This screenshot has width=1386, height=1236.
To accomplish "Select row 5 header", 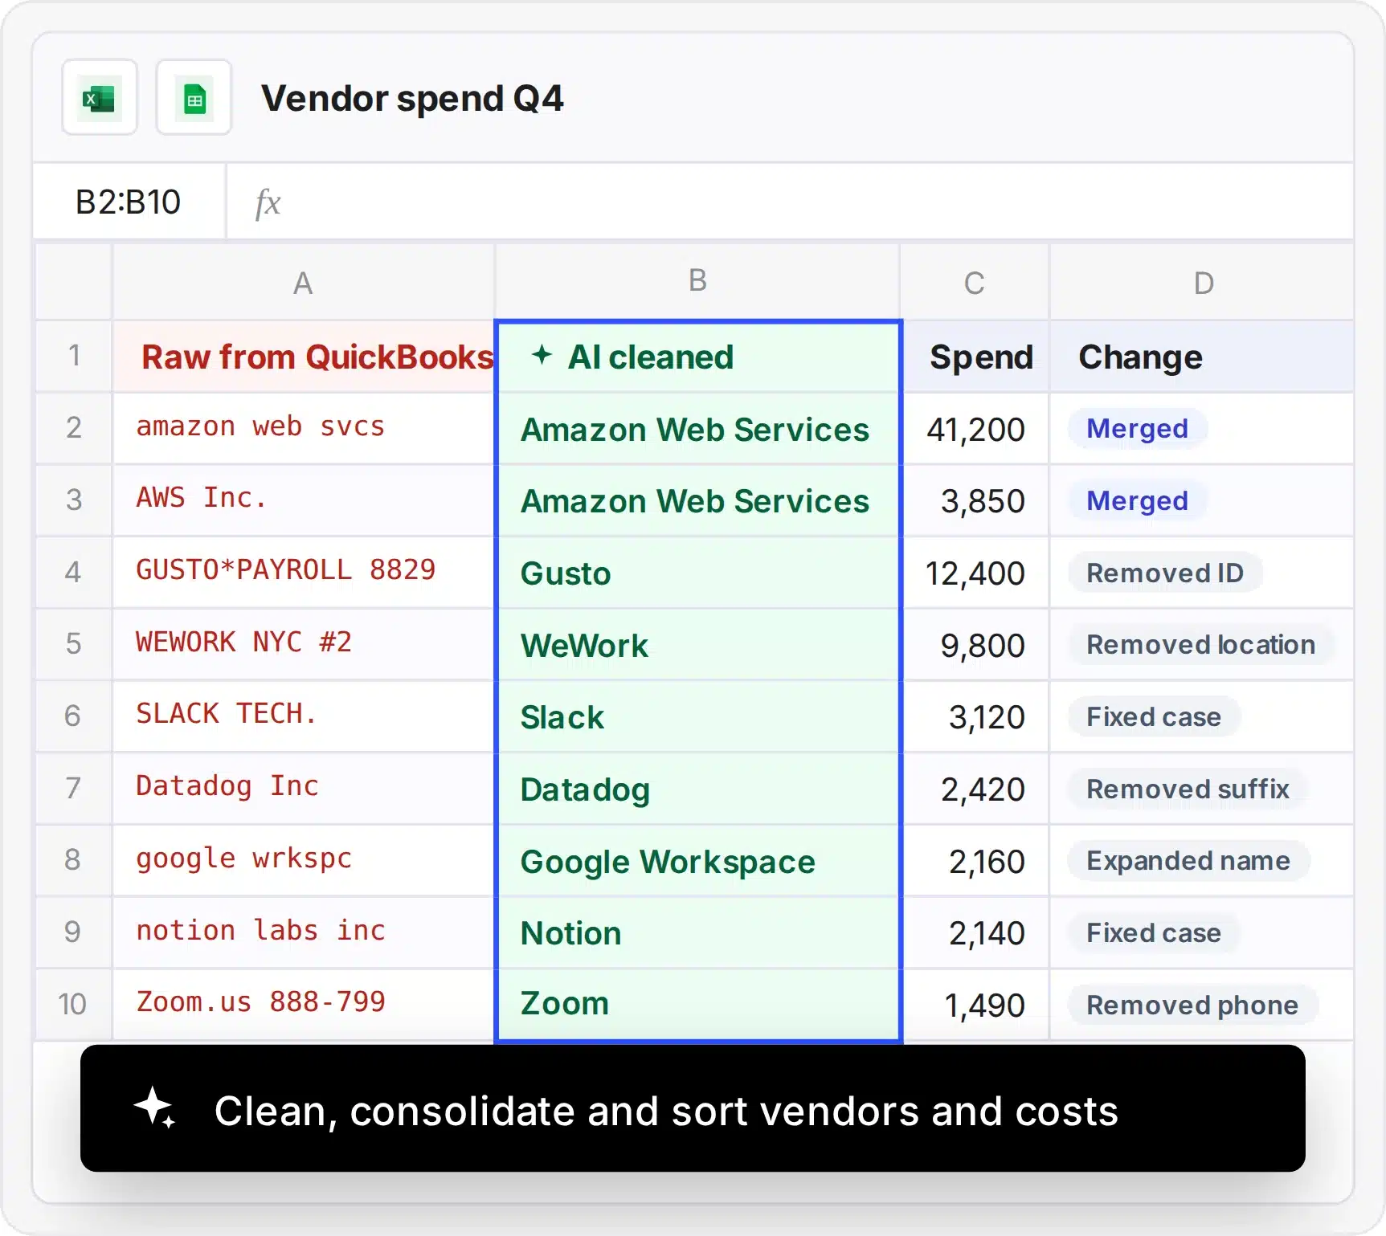I will [73, 644].
